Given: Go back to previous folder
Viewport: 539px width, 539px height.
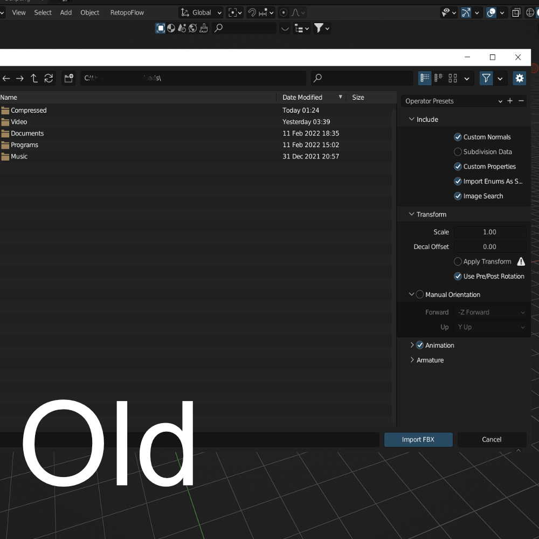Looking at the screenshot, I should coord(6,78).
